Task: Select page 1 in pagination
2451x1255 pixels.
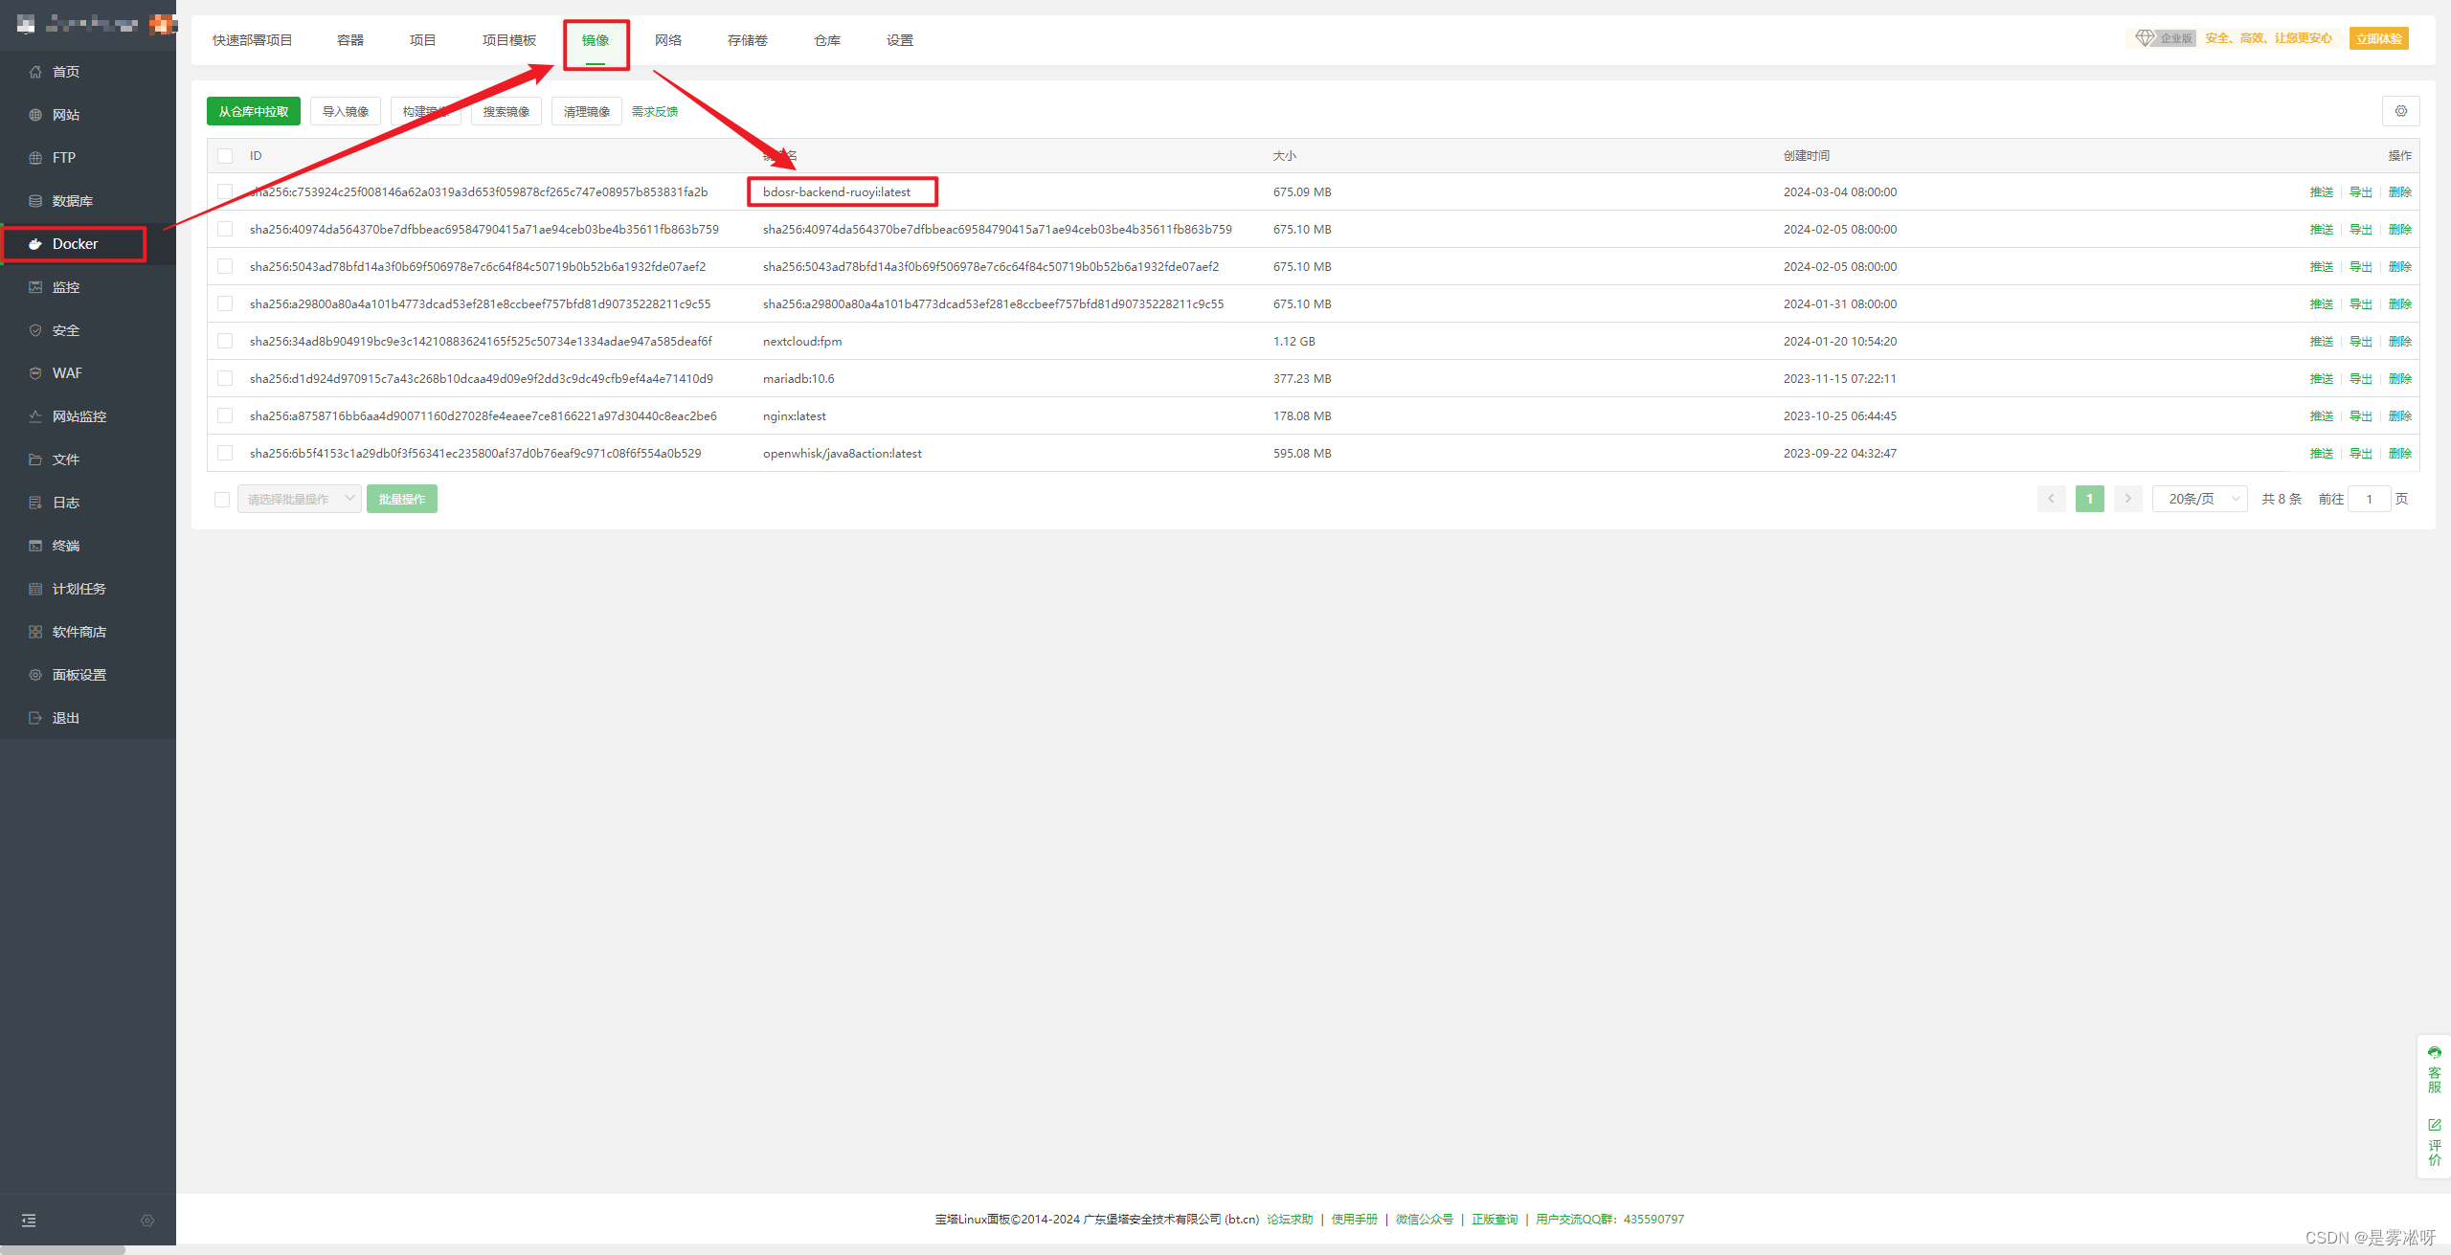Action: pos(2090,499)
